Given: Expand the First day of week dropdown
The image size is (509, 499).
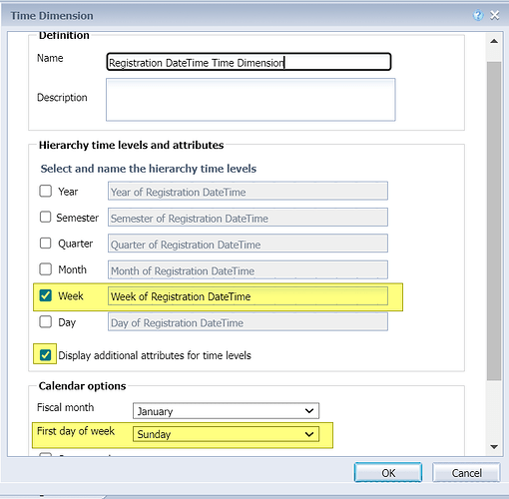Looking at the screenshot, I should (226, 434).
